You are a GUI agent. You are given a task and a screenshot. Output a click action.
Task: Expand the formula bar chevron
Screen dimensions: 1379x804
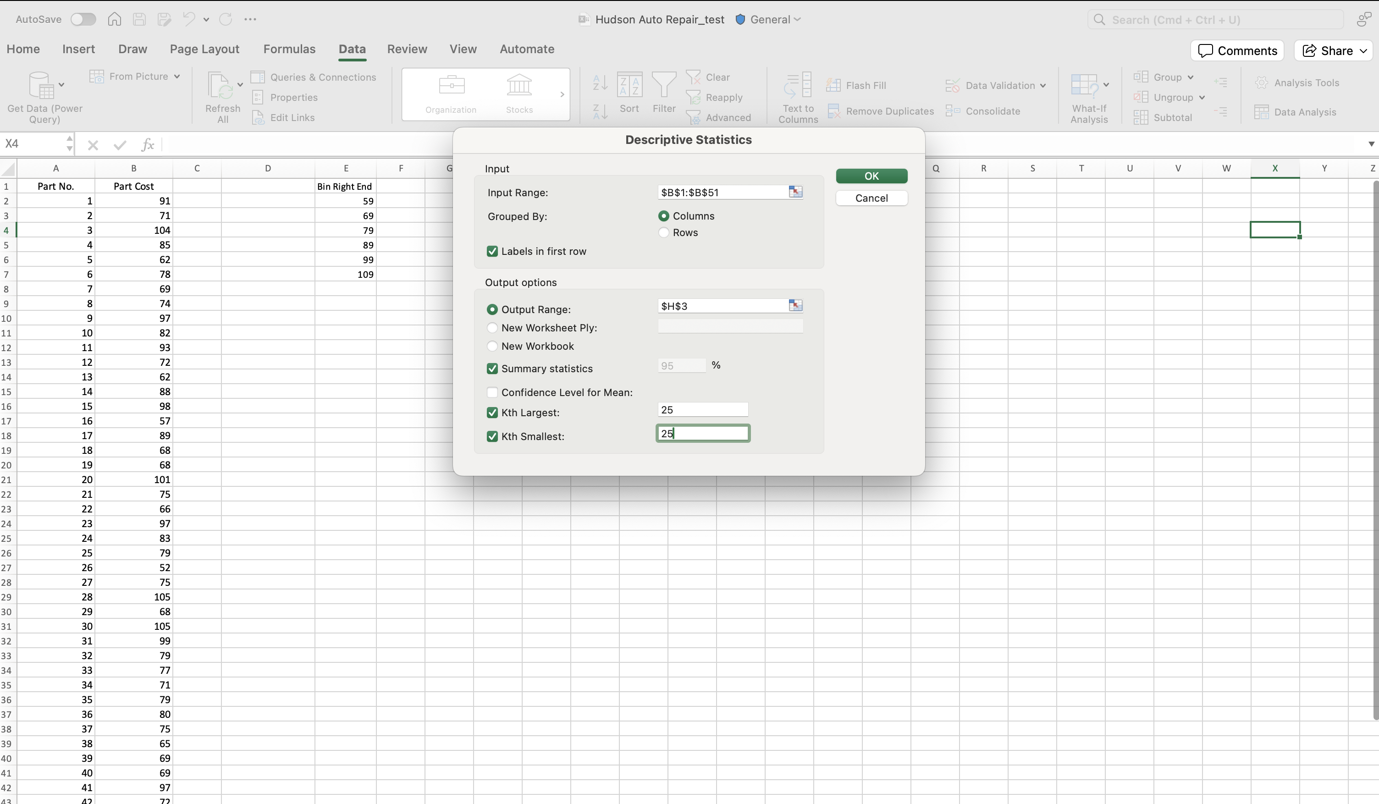[x=1371, y=144]
